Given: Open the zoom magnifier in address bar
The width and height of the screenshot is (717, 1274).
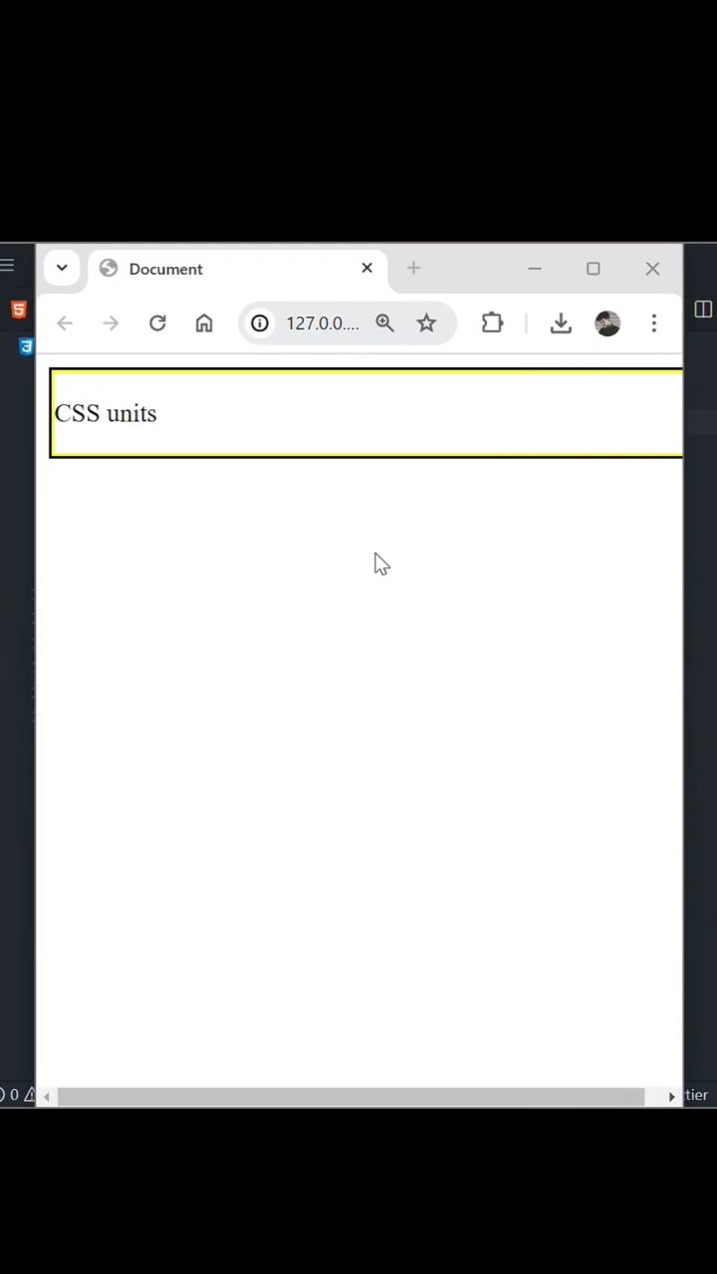Looking at the screenshot, I should (385, 322).
